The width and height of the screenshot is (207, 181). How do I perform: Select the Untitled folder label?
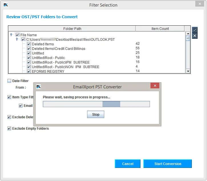[38, 53]
